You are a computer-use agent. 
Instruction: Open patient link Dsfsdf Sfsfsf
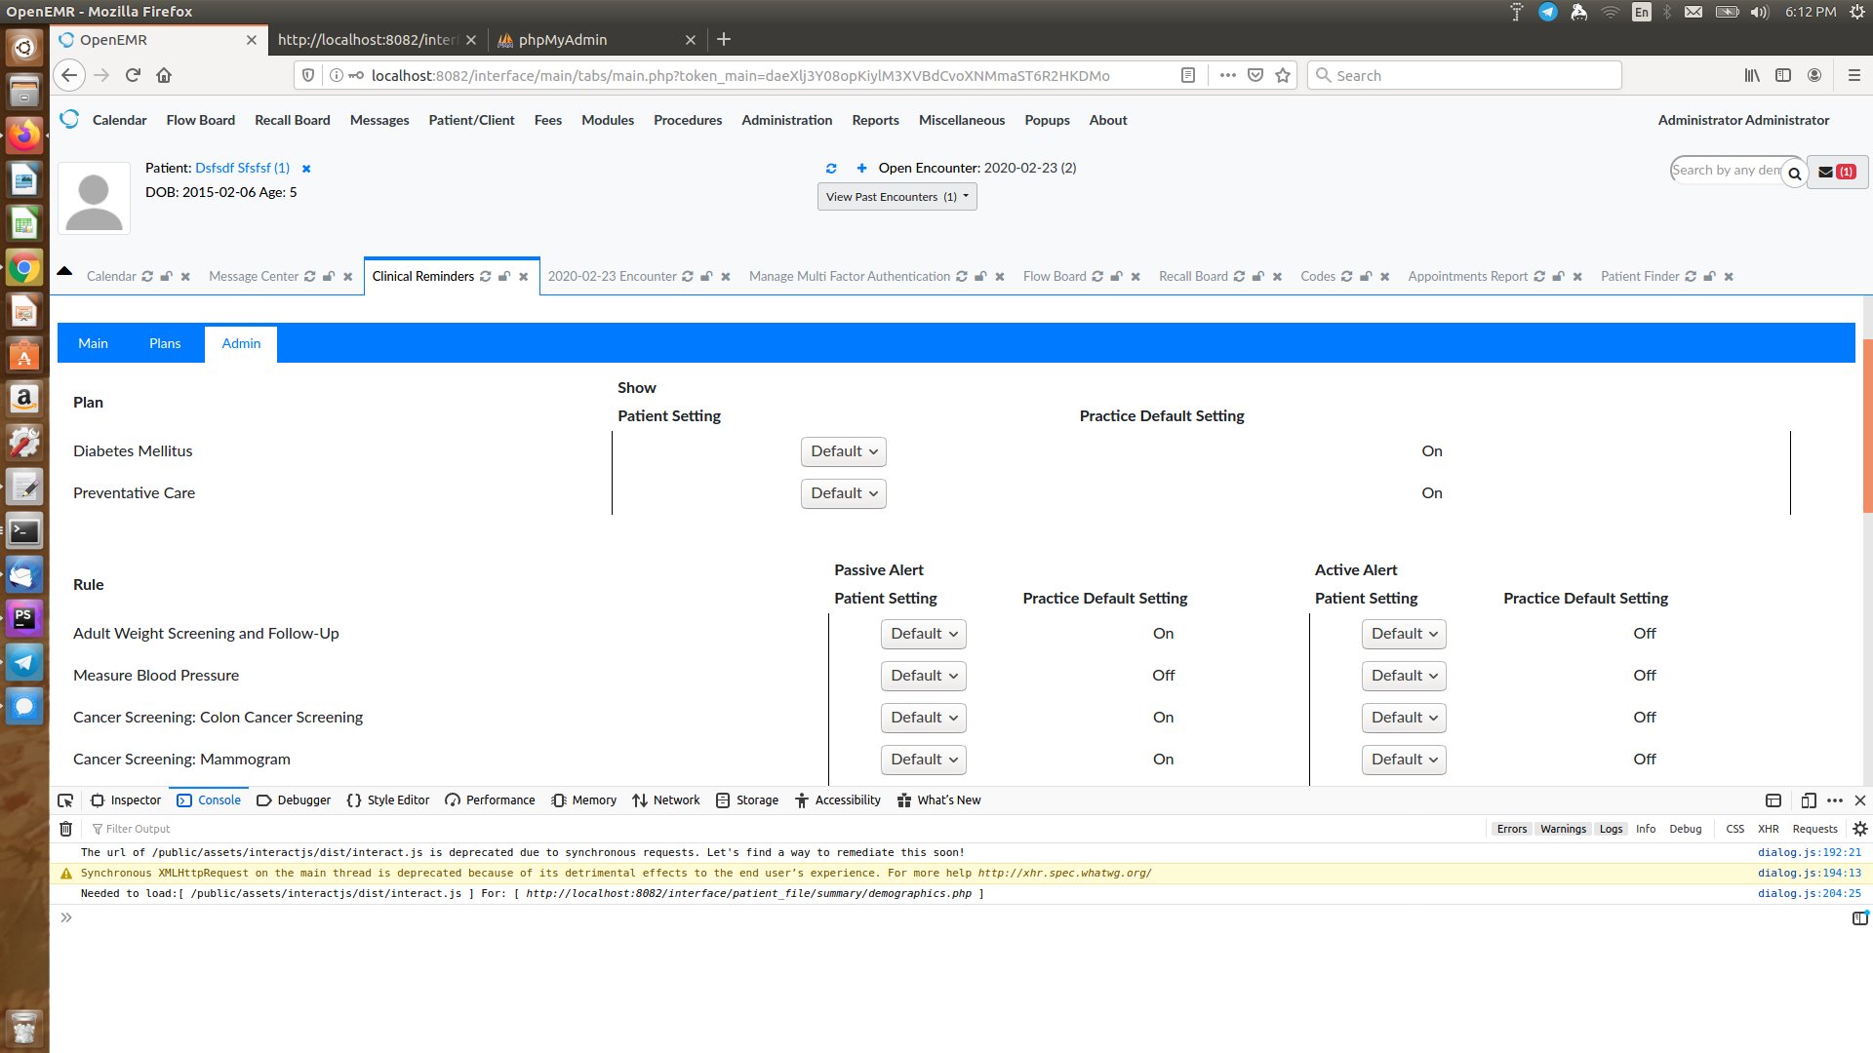tap(242, 168)
